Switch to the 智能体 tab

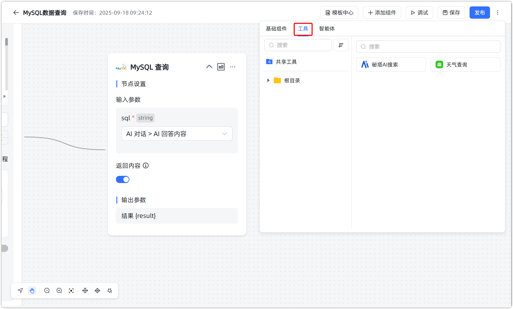327,29
